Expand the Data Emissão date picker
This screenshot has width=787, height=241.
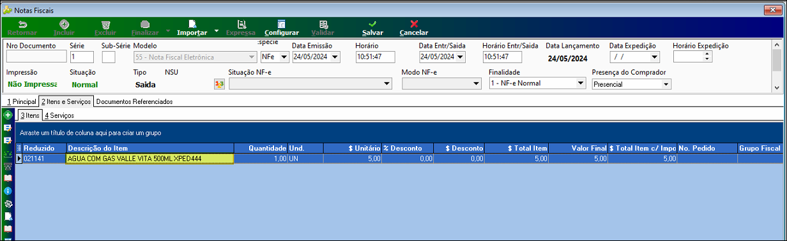coord(335,57)
